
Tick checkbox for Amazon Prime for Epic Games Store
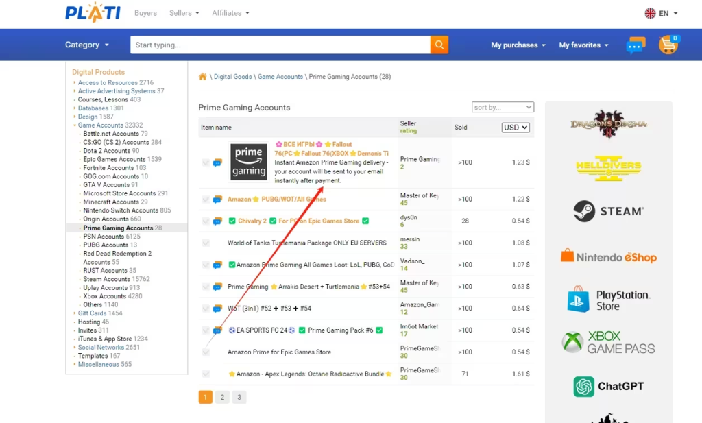click(206, 352)
